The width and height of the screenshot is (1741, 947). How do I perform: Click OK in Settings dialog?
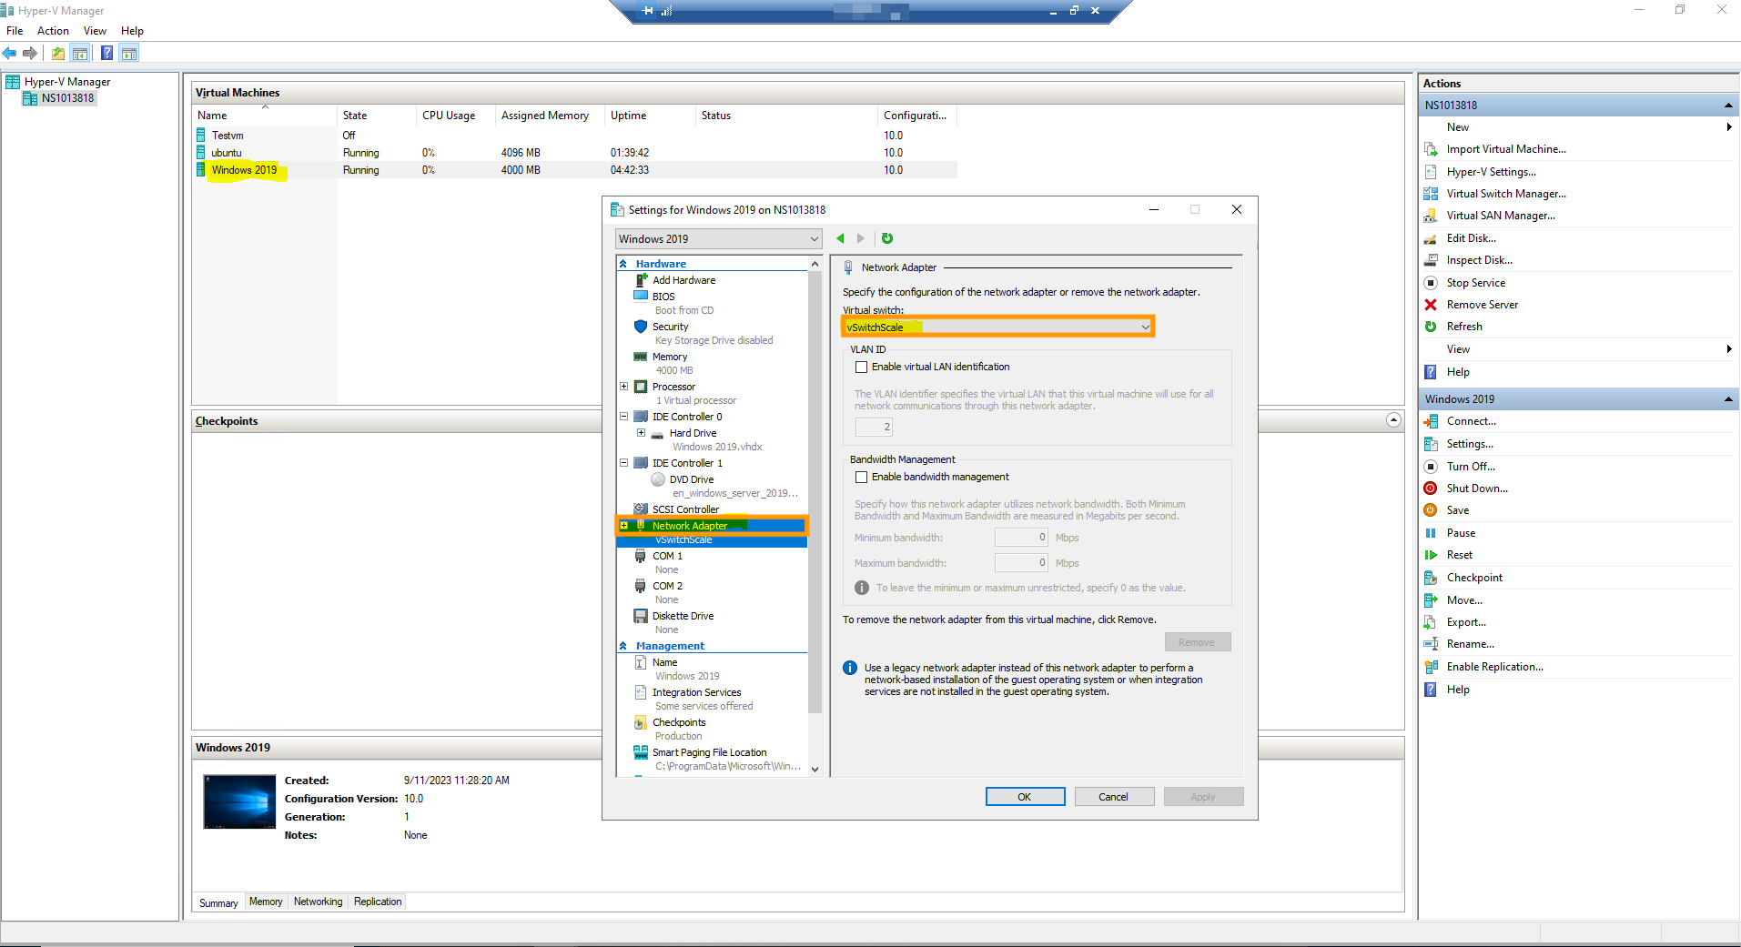click(x=1025, y=797)
